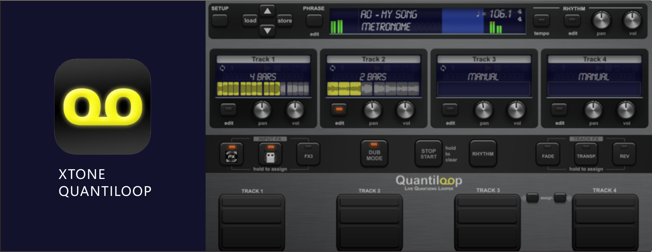Toggle the REV track effect

(624, 154)
